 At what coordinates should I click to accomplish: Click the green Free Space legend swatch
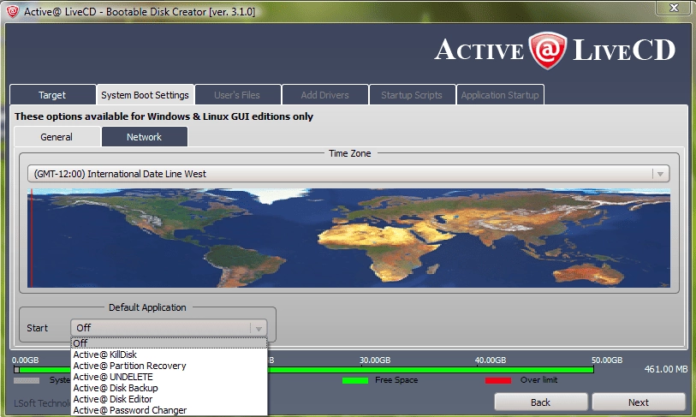pyautogui.click(x=355, y=380)
